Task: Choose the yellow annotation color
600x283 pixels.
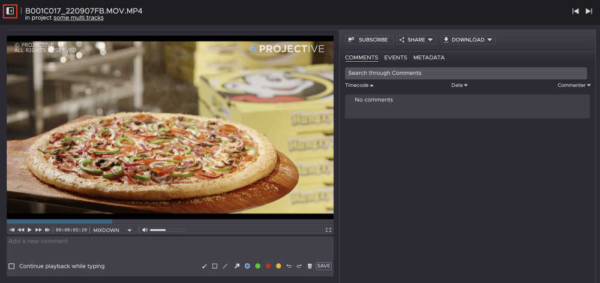Action: tap(278, 266)
